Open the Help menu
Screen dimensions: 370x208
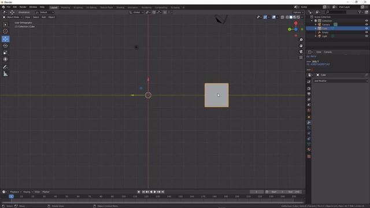coord(42,8)
